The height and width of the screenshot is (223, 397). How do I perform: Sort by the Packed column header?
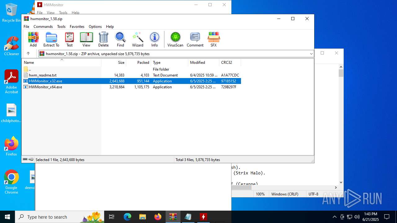click(x=139, y=63)
